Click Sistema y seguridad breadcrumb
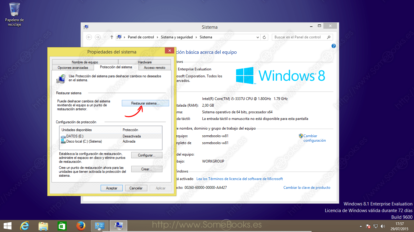414x232 pixels. (177, 37)
